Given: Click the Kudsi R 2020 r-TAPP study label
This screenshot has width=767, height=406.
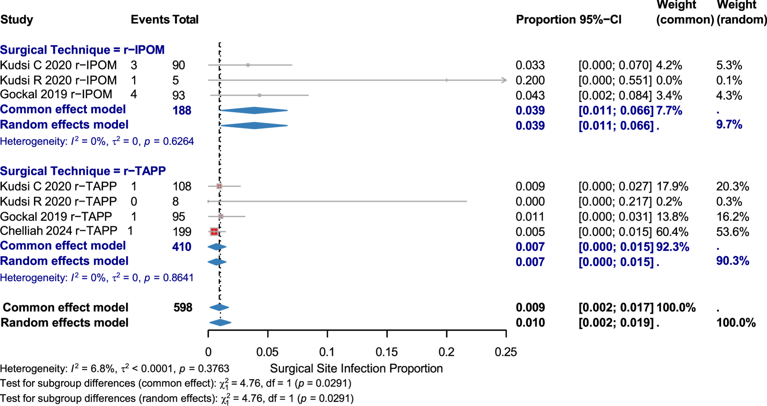Looking at the screenshot, I should tap(59, 202).
